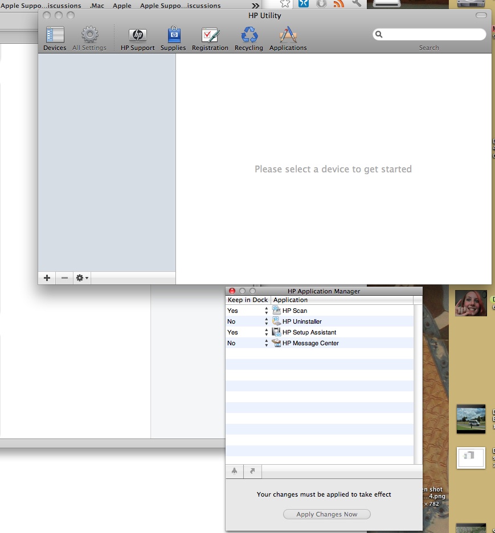Click the magnifier icon in search box
Viewport: 495px width, 533px height.
click(x=379, y=34)
